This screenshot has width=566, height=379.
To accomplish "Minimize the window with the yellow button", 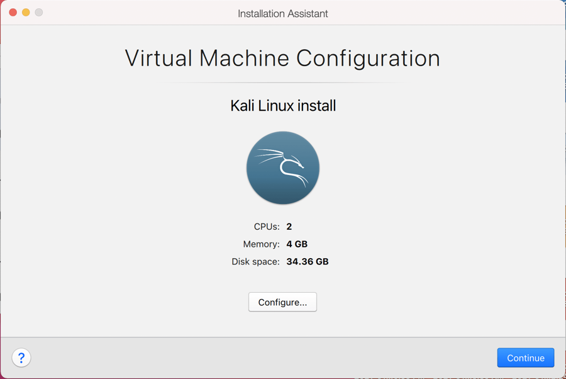I will coord(26,13).
